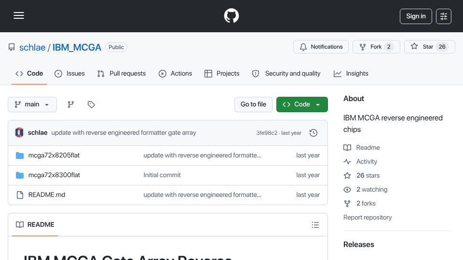Click the star count badge 26
Viewport: 463px width, 260px height.
442,47
